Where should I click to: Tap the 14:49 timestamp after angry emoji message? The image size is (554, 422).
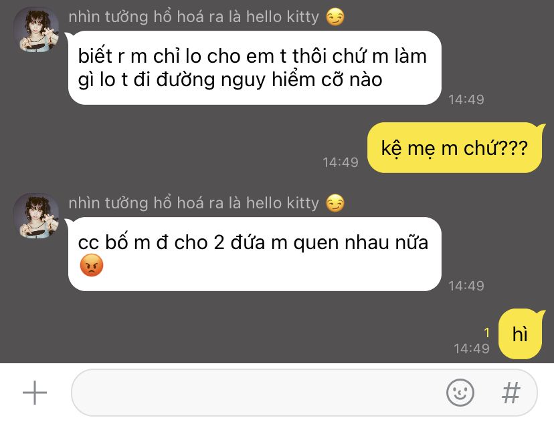pos(466,286)
